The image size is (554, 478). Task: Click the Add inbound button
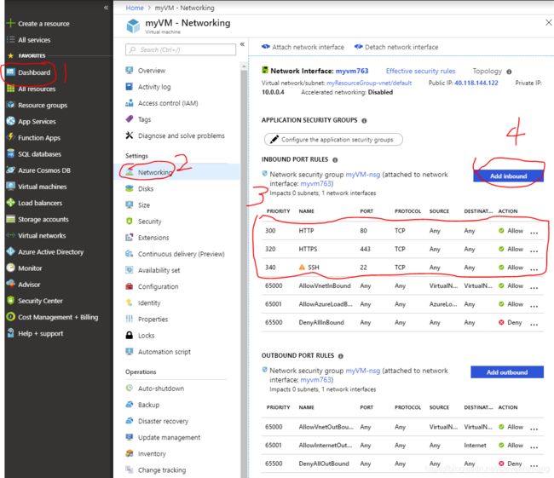[x=508, y=176]
